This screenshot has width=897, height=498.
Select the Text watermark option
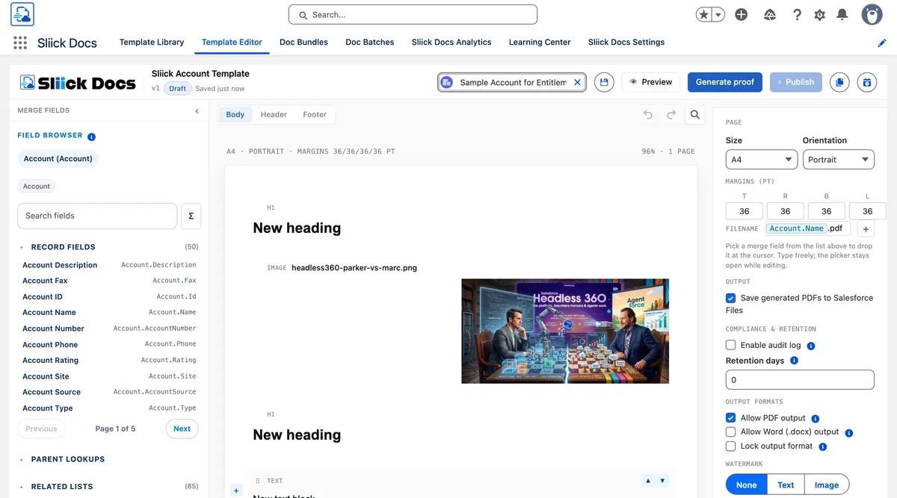[x=786, y=485]
